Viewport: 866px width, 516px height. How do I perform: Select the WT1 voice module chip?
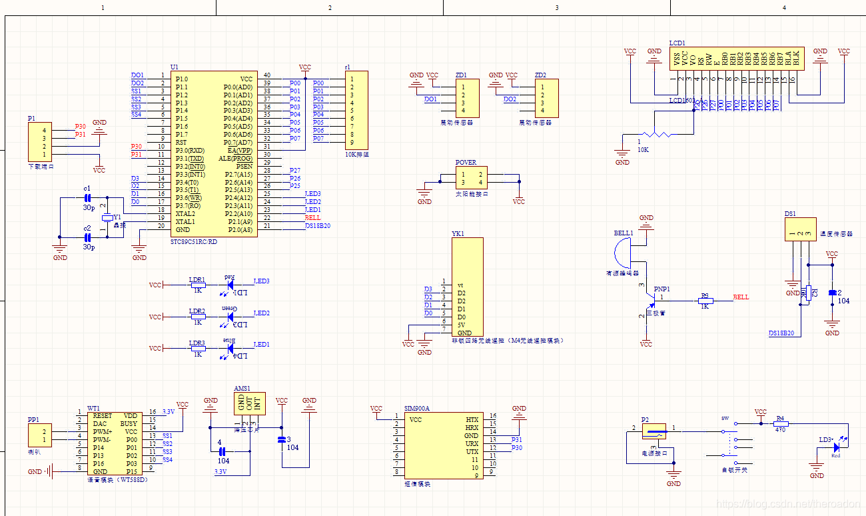point(114,444)
